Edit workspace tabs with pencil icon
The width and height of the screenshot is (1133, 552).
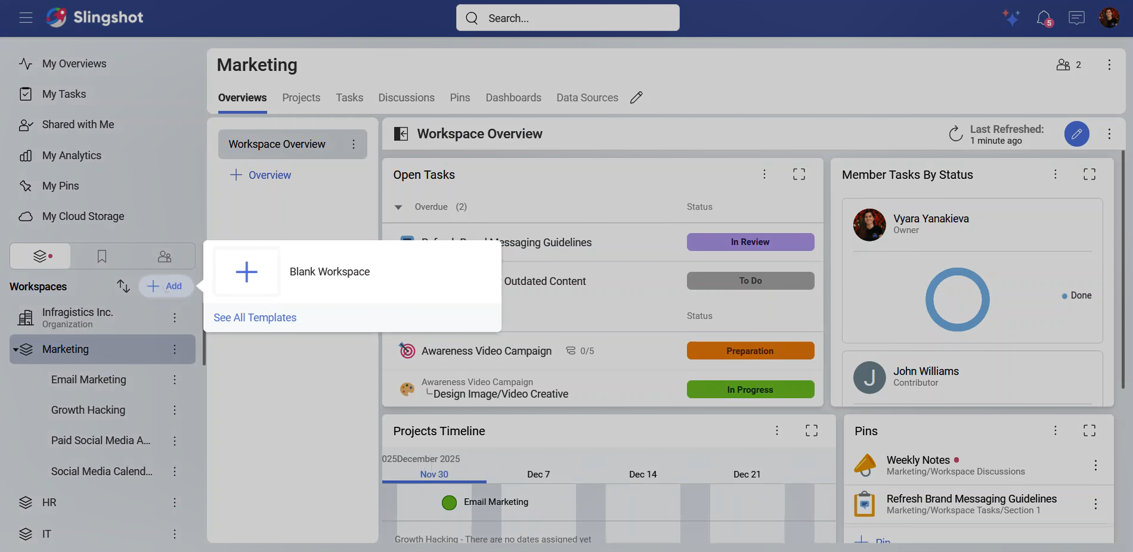(x=636, y=98)
